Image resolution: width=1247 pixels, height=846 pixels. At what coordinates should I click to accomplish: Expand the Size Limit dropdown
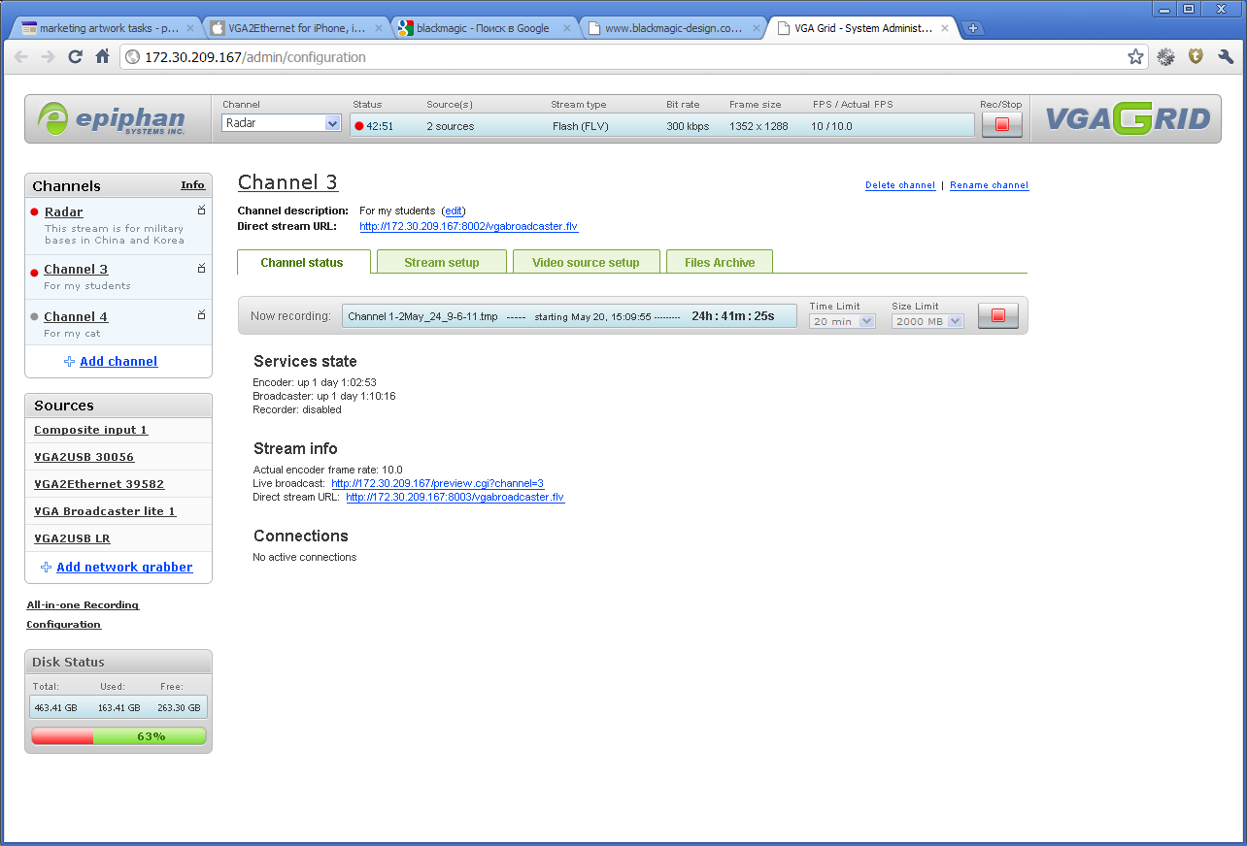click(927, 321)
